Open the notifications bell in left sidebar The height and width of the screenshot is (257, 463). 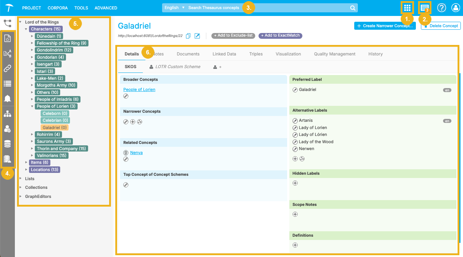7,98
